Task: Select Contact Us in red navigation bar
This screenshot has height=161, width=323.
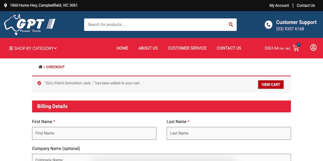Action: (x=229, y=48)
